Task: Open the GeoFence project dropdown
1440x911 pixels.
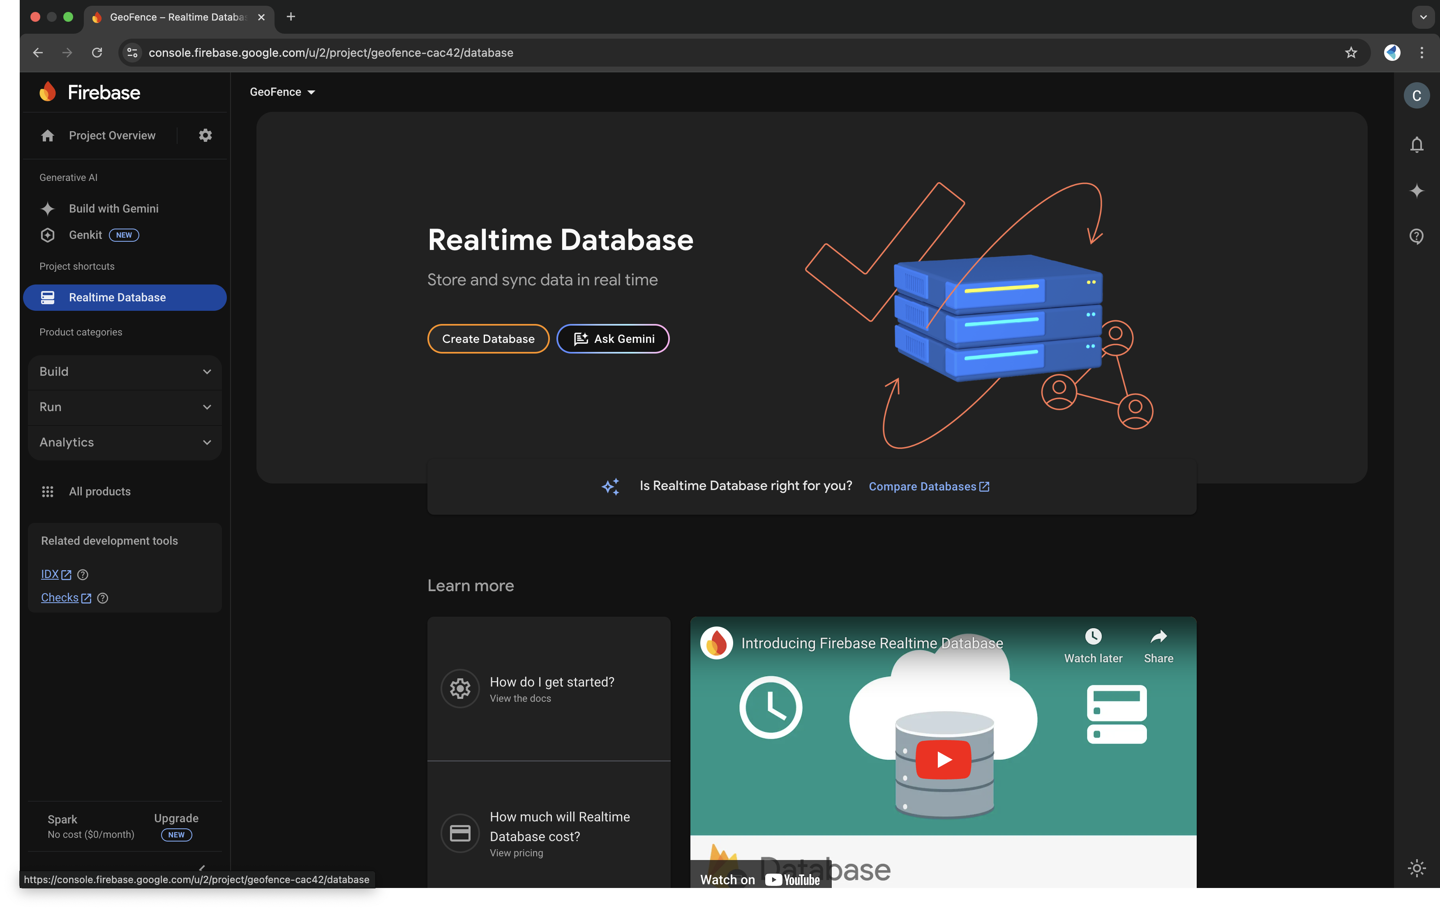Action: tap(282, 92)
